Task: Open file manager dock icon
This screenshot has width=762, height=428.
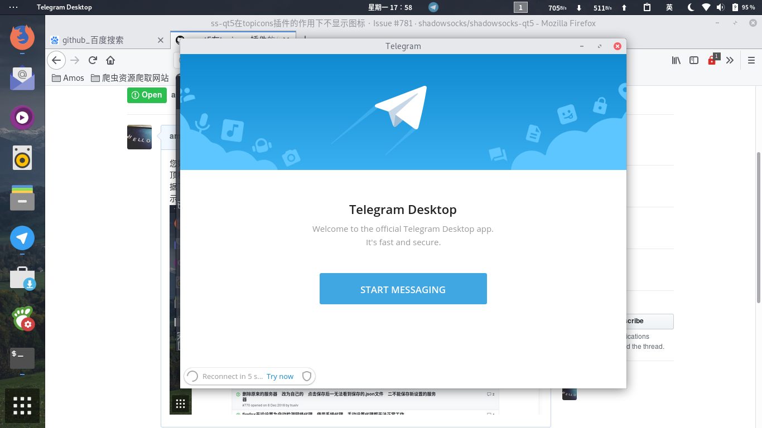Action: tap(22, 198)
